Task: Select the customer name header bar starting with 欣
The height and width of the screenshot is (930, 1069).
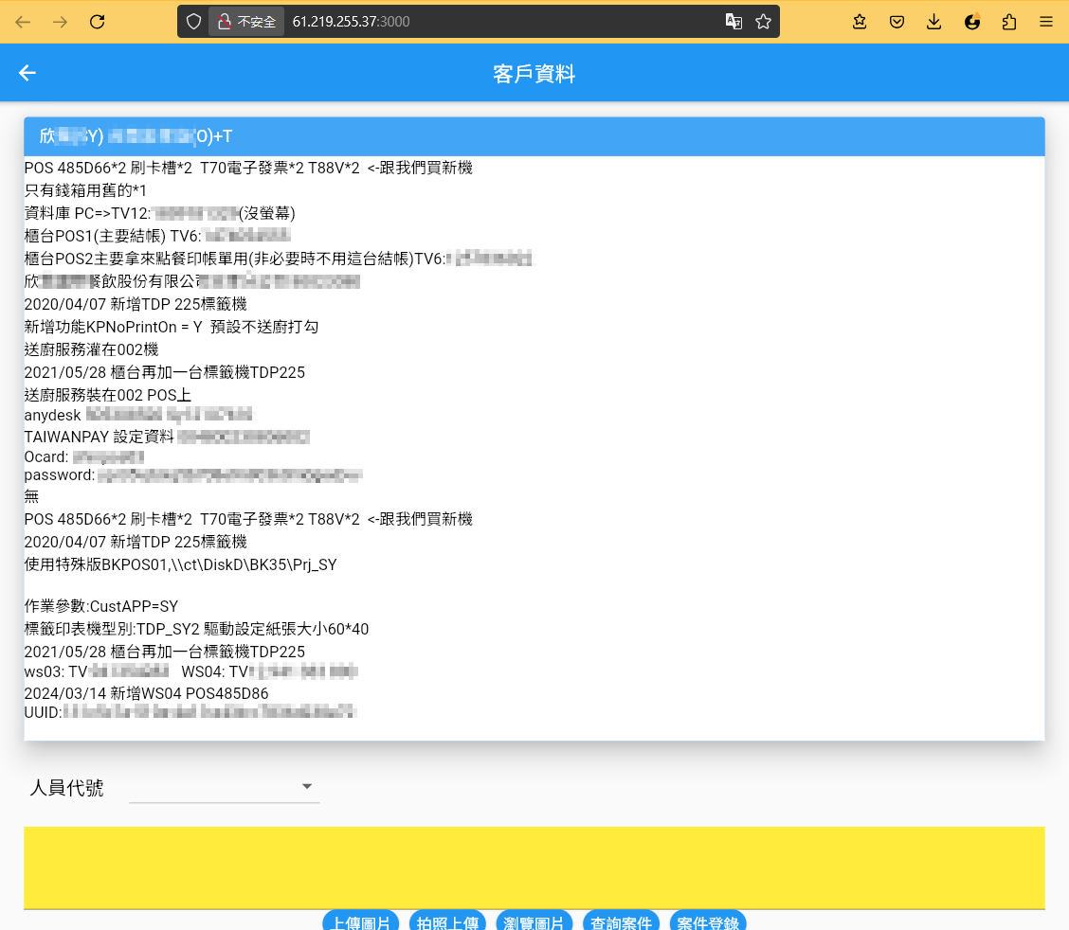Action: pos(534,136)
